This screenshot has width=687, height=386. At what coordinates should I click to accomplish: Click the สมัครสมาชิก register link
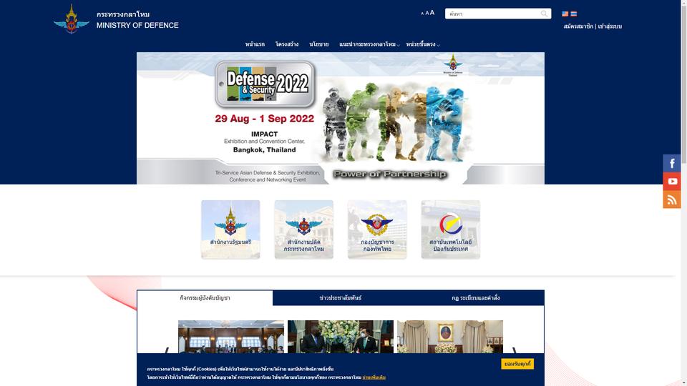click(x=578, y=26)
